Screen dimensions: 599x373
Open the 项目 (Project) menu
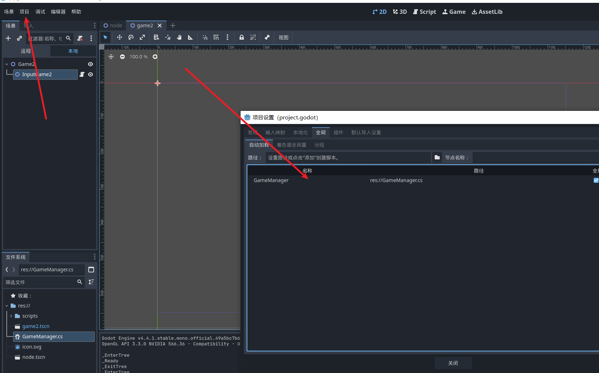[x=24, y=12]
